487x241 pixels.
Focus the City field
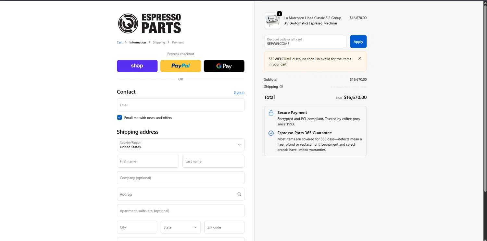[x=137, y=227]
